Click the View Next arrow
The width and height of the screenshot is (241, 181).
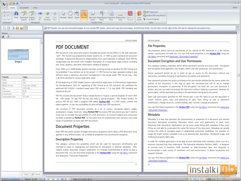pos(55,16)
